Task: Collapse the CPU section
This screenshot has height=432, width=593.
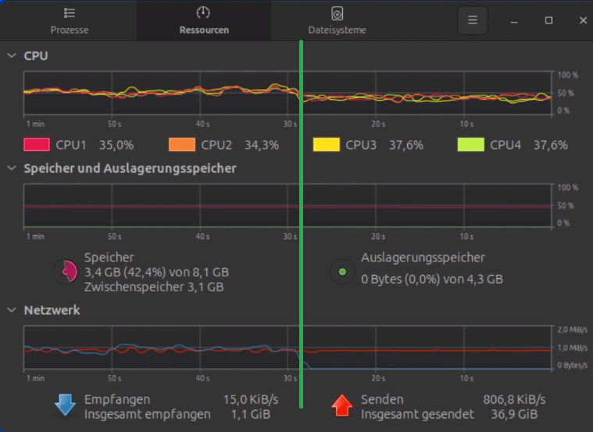Action: point(12,56)
